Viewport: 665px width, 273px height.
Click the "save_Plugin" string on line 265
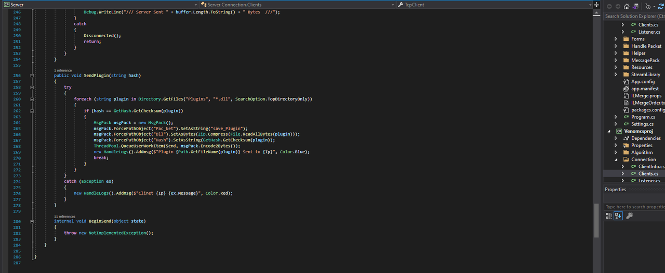pos(228,128)
